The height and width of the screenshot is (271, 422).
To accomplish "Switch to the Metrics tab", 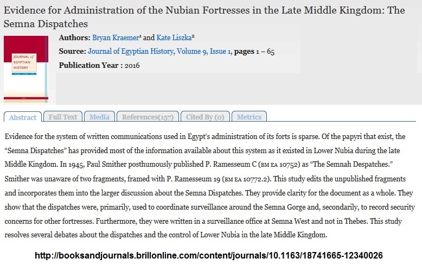I will click(x=249, y=117).
